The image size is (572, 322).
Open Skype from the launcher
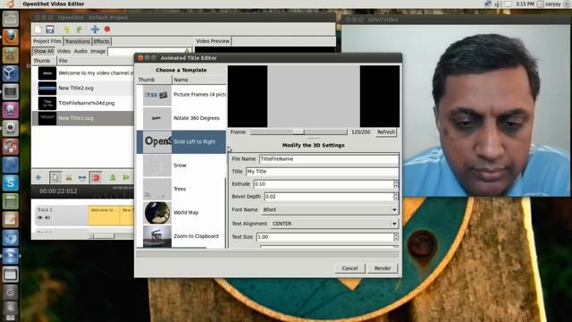point(10,182)
